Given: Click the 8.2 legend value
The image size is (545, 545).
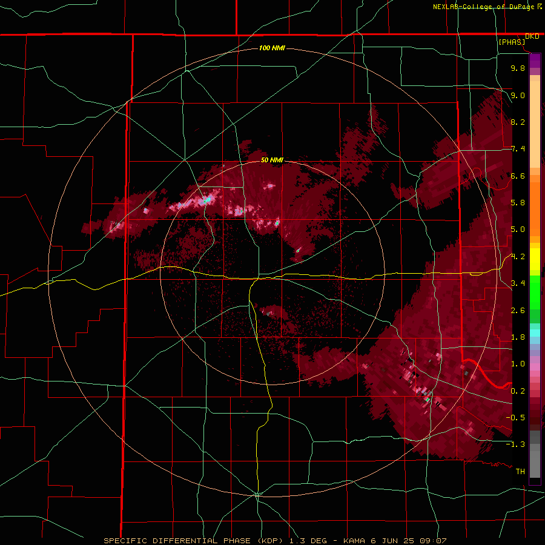Looking at the screenshot, I should [x=518, y=122].
